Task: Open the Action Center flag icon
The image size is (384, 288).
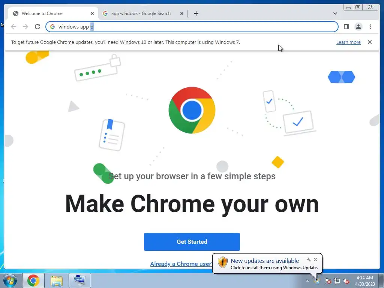Action: 328,281
